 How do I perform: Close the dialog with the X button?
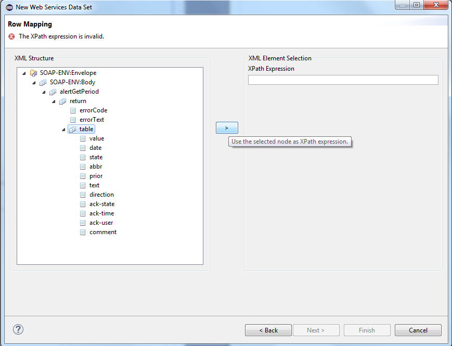click(436, 5)
